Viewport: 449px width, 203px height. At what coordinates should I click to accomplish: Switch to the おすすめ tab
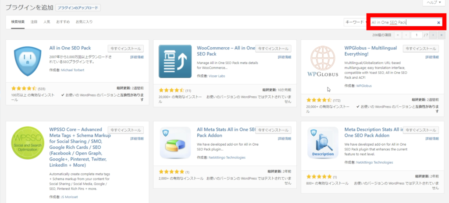(x=63, y=22)
